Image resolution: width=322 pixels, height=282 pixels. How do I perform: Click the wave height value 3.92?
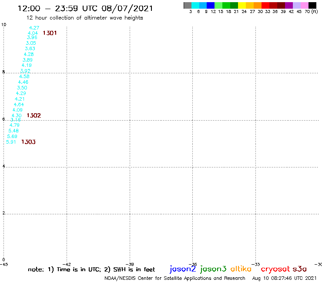[x=25, y=71]
